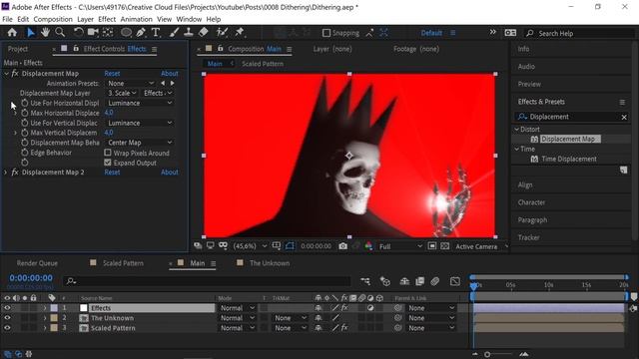The height and width of the screenshot is (359, 639).
Task: Click the timeline zoom slider handle
Action: pos(487,355)
